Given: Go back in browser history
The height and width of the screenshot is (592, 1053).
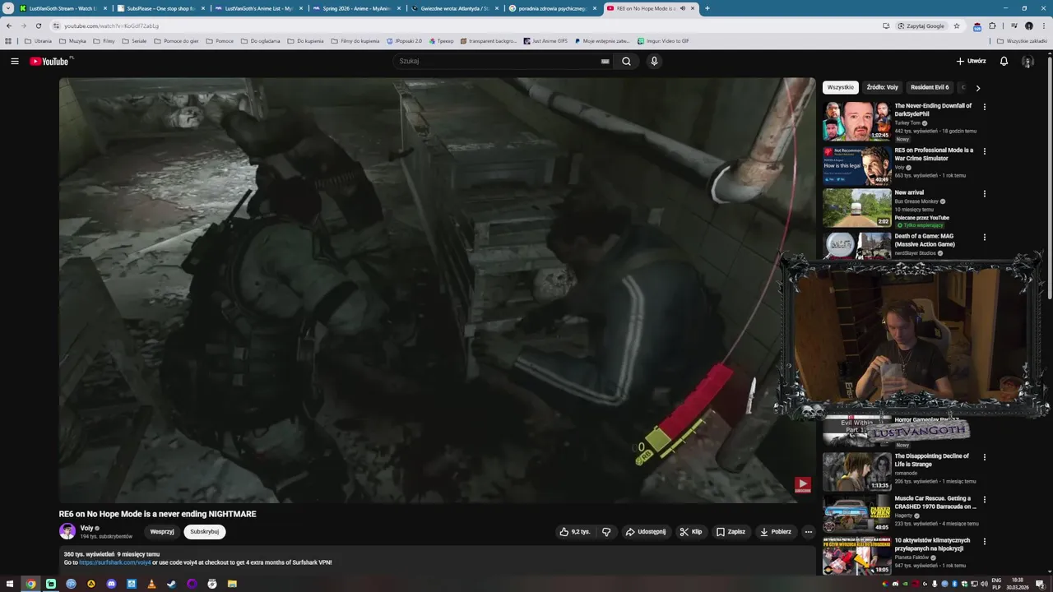Looking at the screenshot, I should pyautogui.click(x=9, y=25).
